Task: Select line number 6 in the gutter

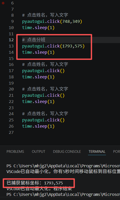Action: [x=12, y=3]
